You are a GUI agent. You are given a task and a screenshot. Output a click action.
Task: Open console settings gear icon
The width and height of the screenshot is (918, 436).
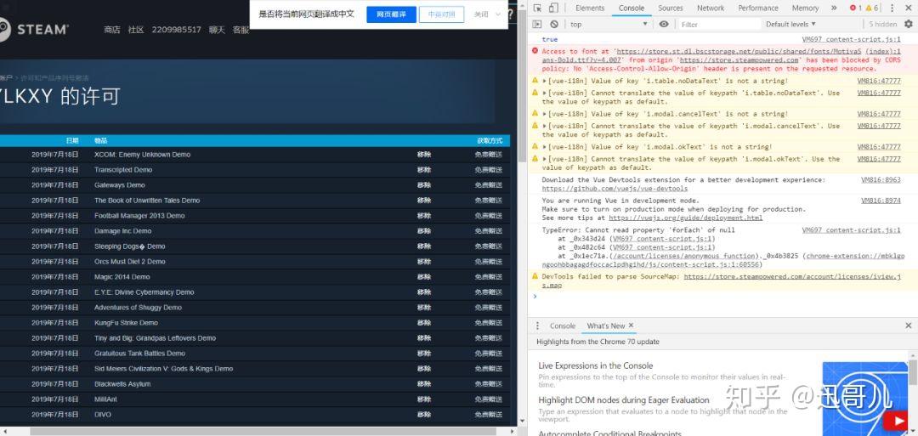(908, 24)
